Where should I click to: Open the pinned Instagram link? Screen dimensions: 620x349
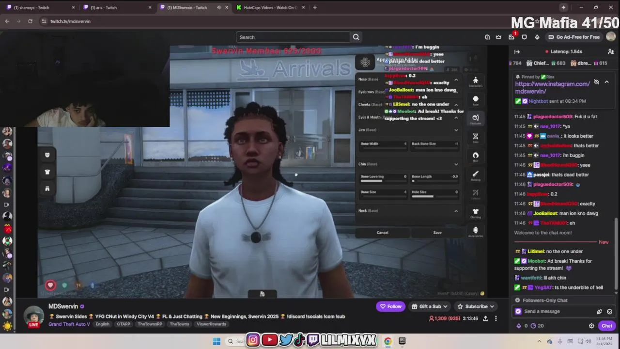552,88
